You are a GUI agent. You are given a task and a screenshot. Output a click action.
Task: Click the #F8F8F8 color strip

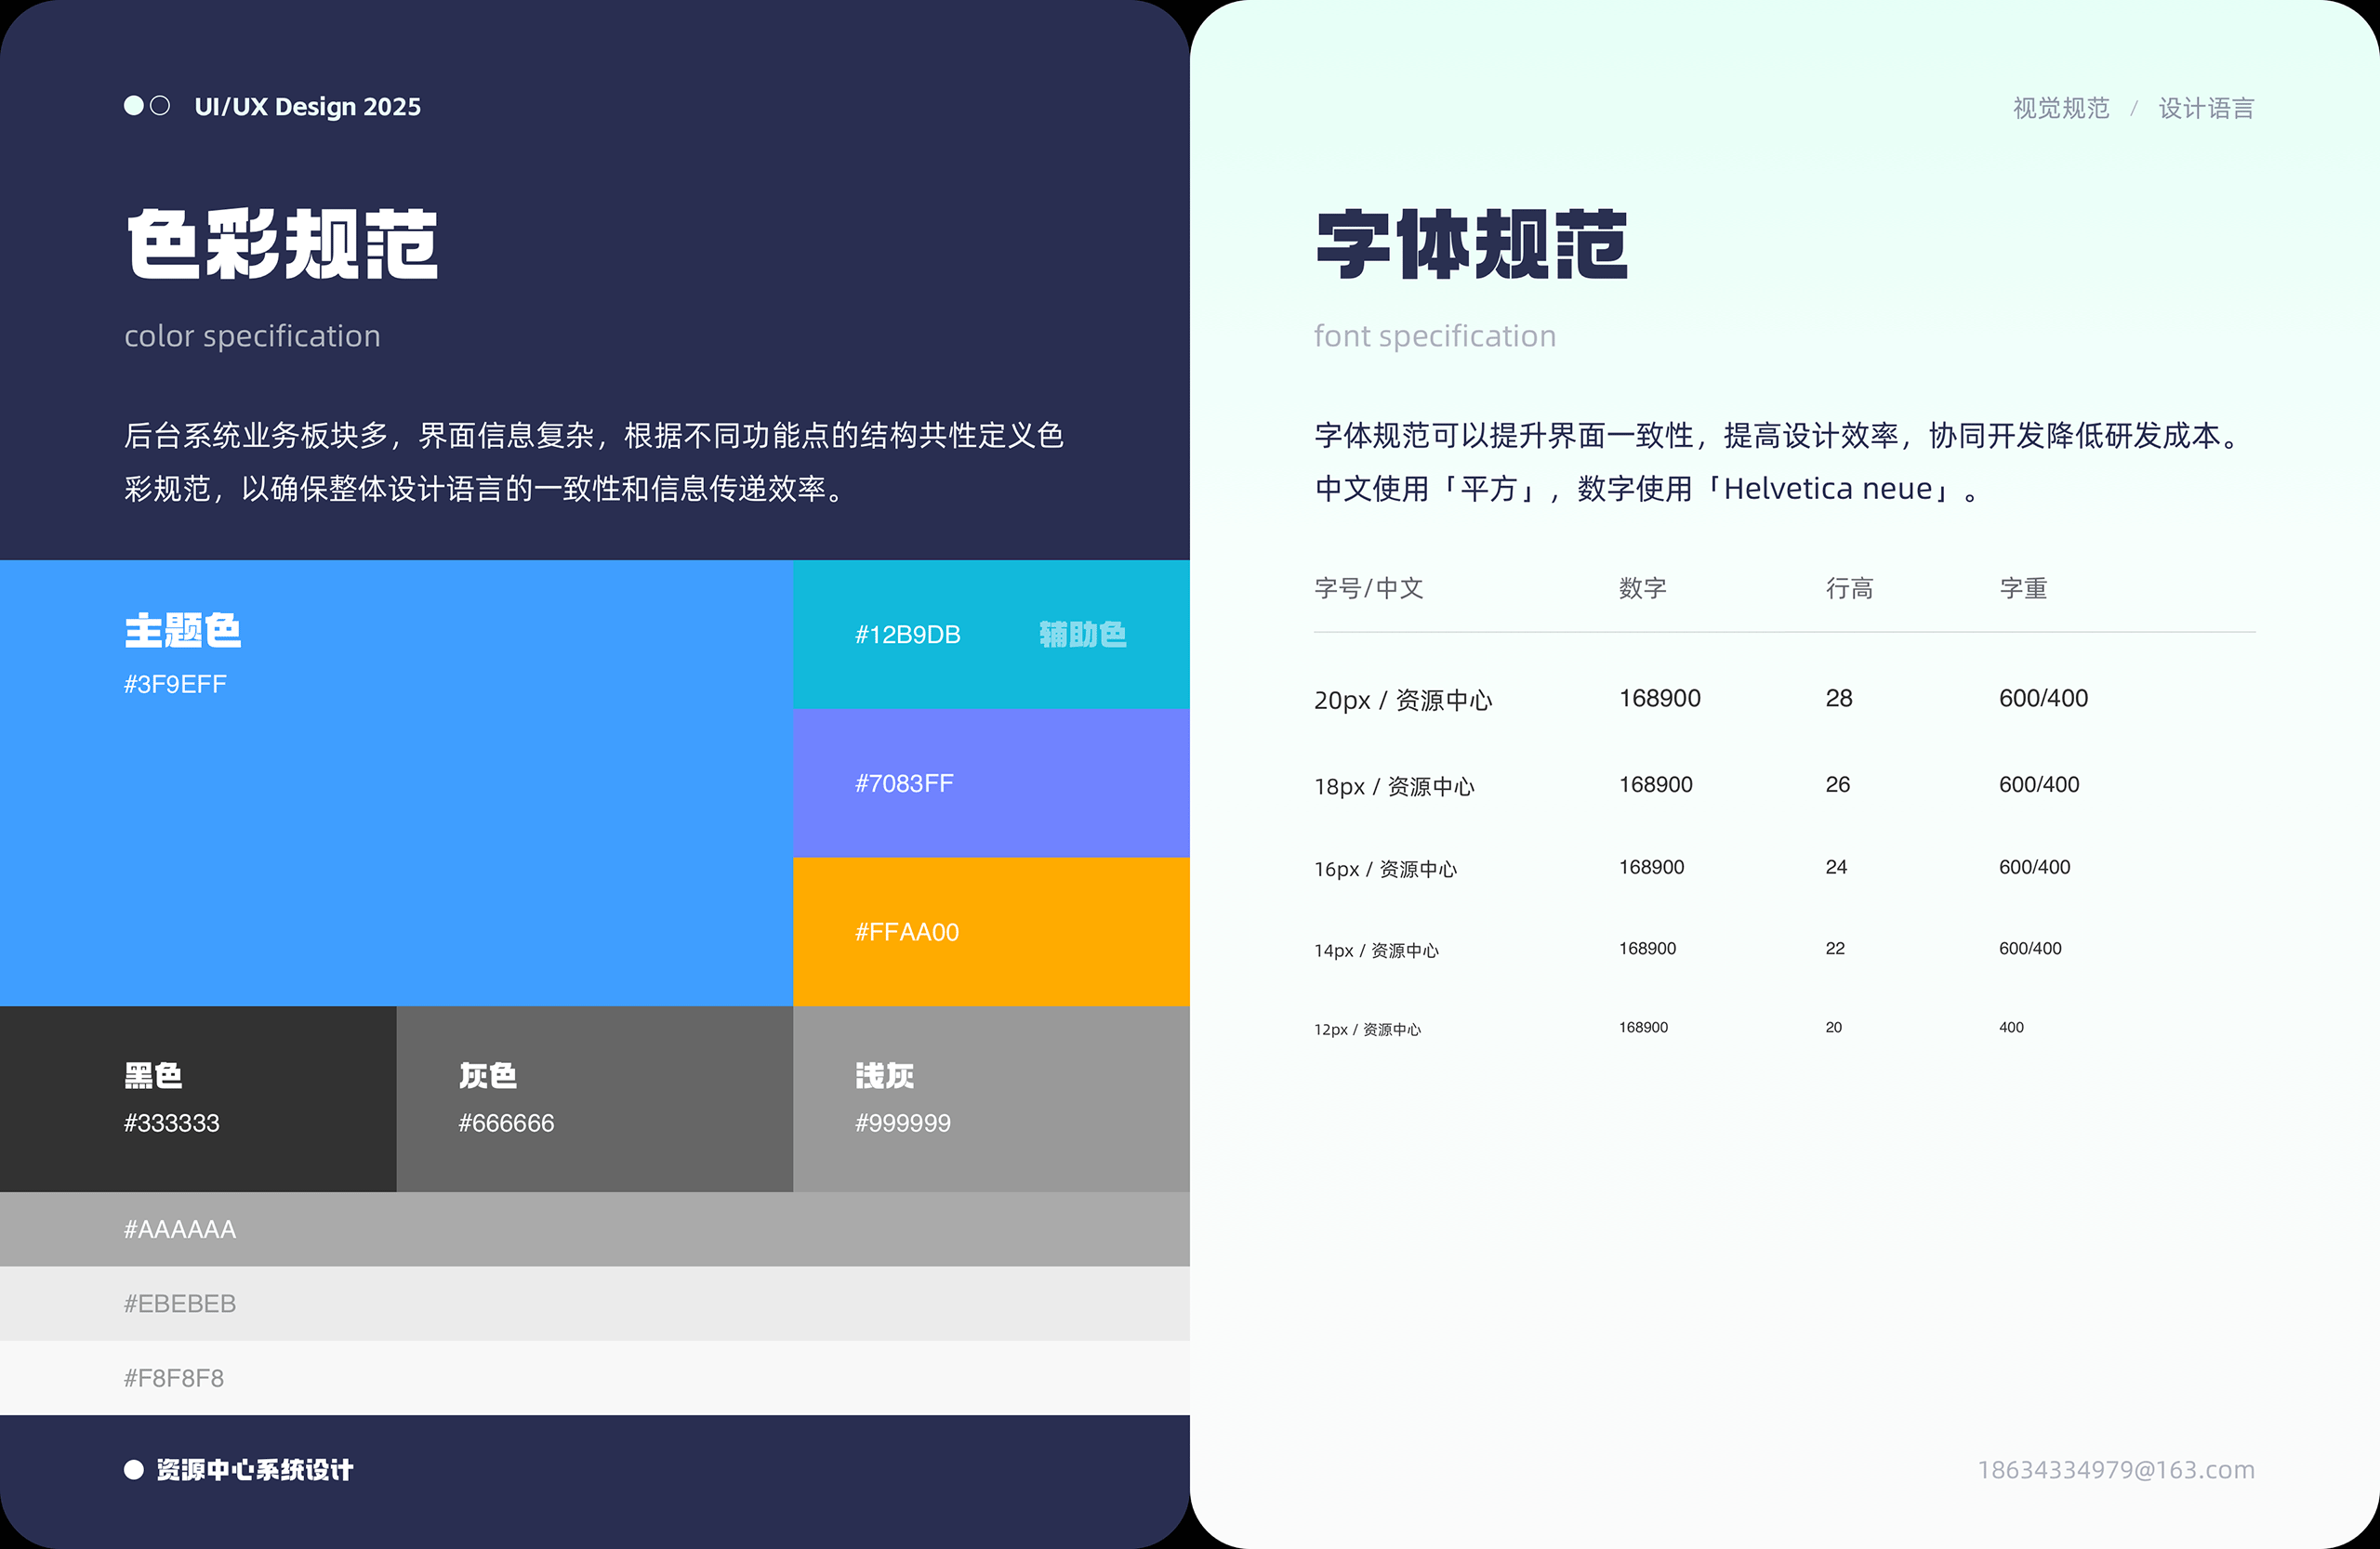coord(594,1378)
